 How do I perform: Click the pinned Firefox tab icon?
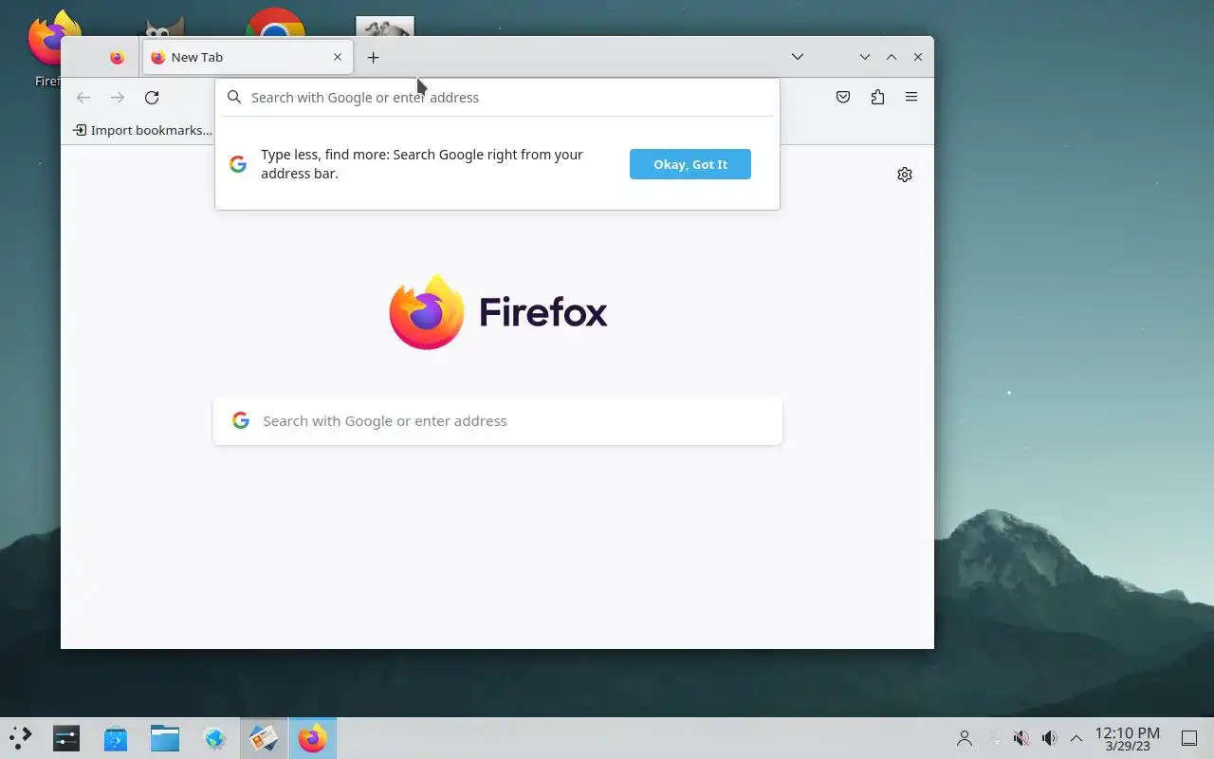117,57
